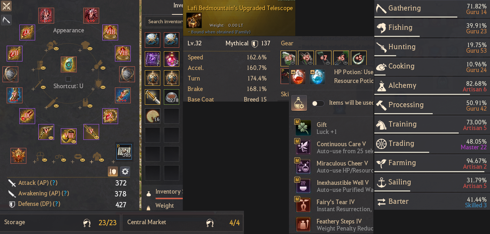Toggle the Items will be used switch
Image resolution: width=490 pixels, height=234 pixels.
318,103
